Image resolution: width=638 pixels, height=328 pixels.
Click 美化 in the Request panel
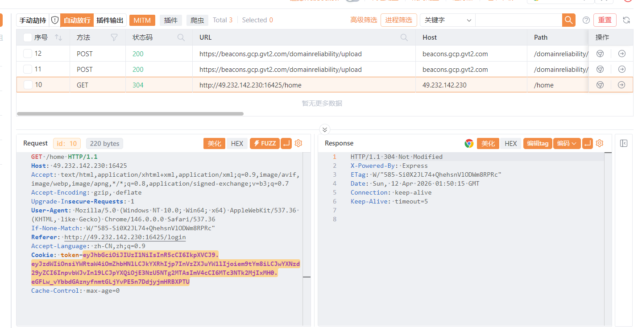click(214, 143)
